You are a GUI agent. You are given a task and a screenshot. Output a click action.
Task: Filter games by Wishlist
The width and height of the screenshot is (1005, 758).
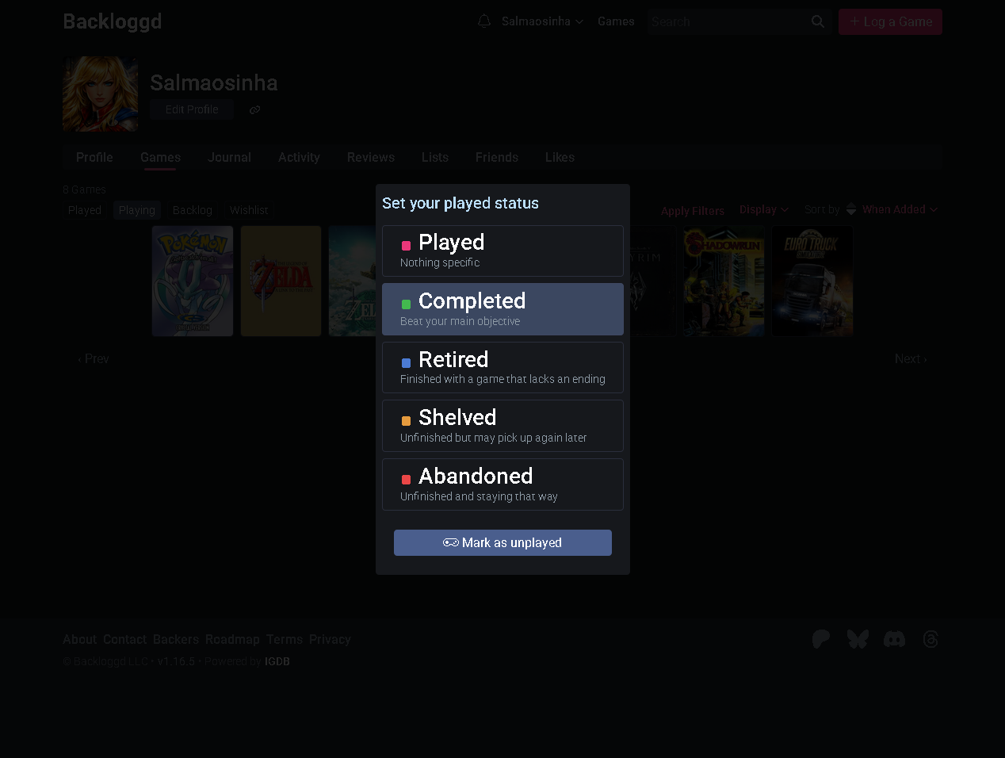point(249,210)
